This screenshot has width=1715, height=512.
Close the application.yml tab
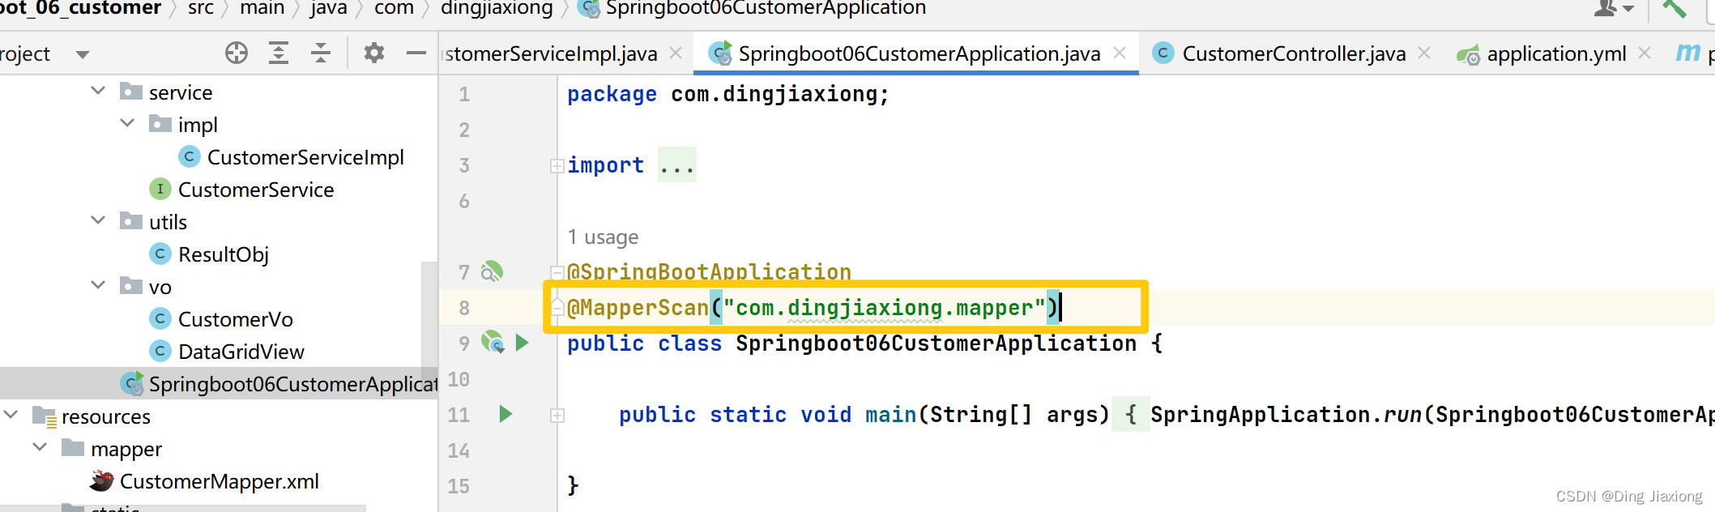pos(1645,53)
